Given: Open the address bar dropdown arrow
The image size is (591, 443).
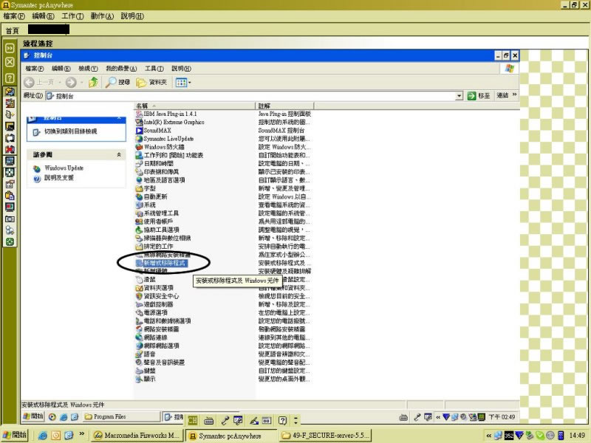Looking at the screenshot, I should 459,96.
